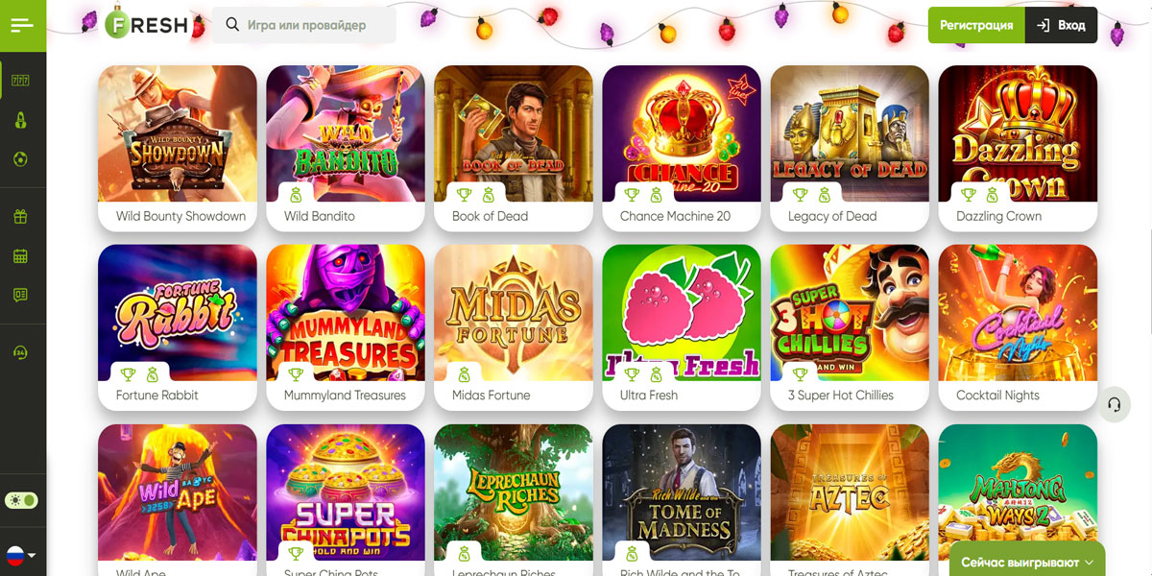Click the headset chat support icon
Viewport: 1152px width, 576px height.
click(x=1114, y=404)
